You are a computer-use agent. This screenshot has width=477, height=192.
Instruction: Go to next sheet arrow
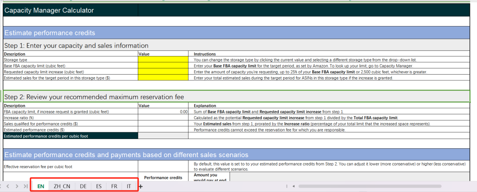[17, 186]
